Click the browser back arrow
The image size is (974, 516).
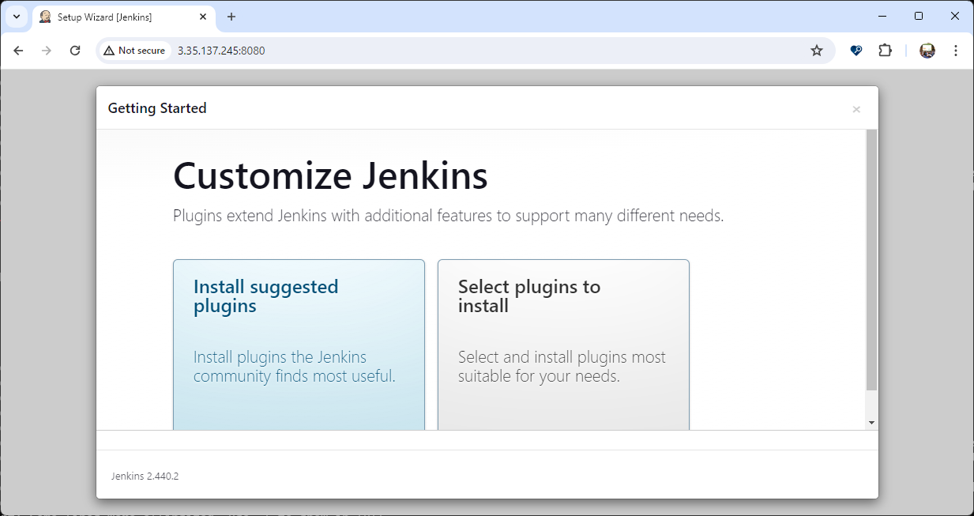coord(19,51)
